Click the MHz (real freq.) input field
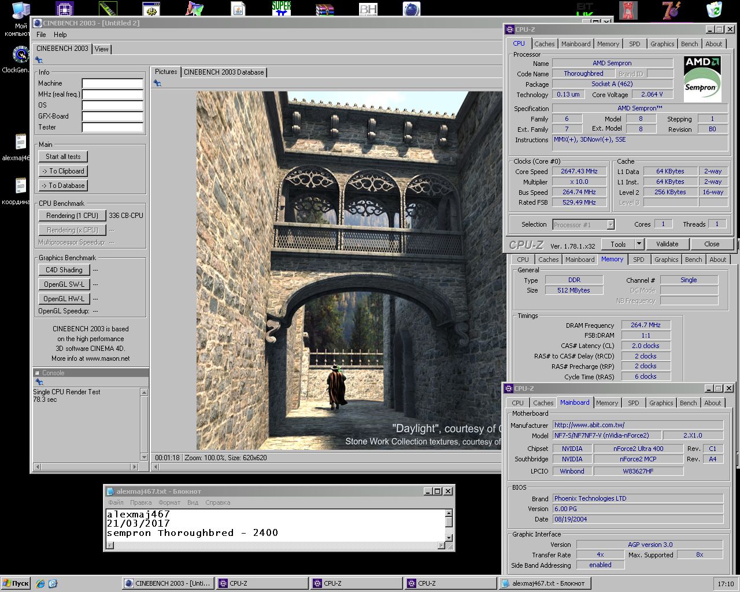 coord(112,95)
